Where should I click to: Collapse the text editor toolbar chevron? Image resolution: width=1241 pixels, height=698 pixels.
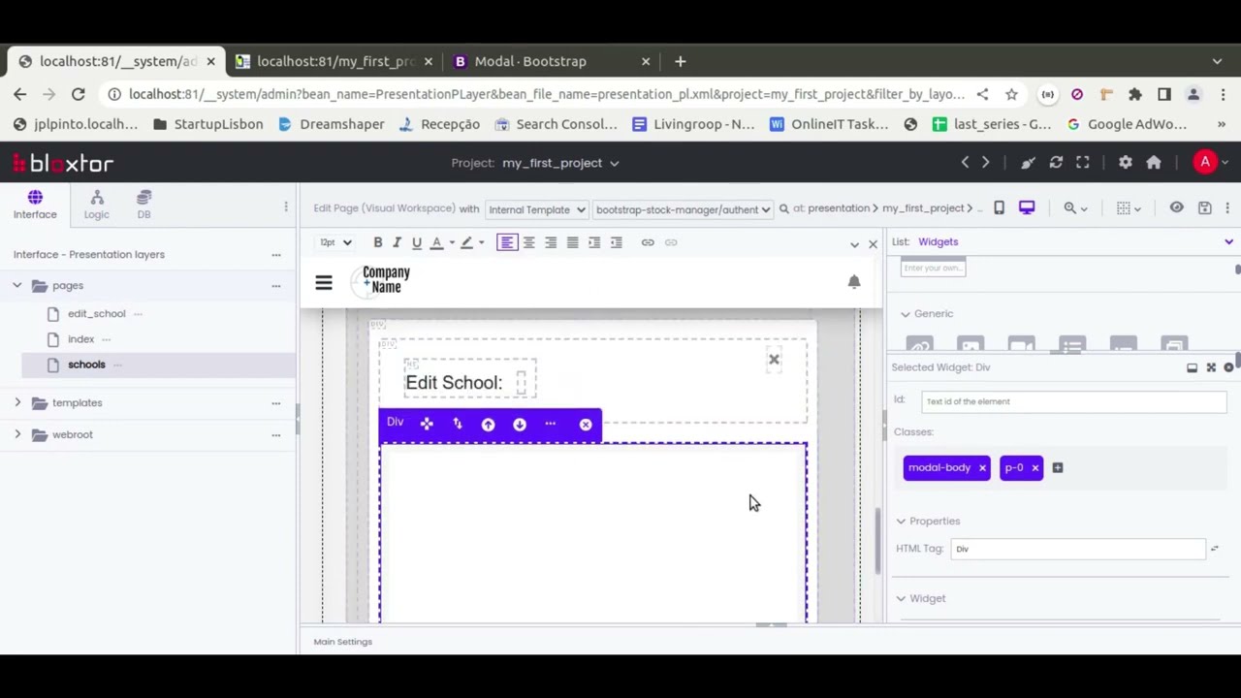854,244
